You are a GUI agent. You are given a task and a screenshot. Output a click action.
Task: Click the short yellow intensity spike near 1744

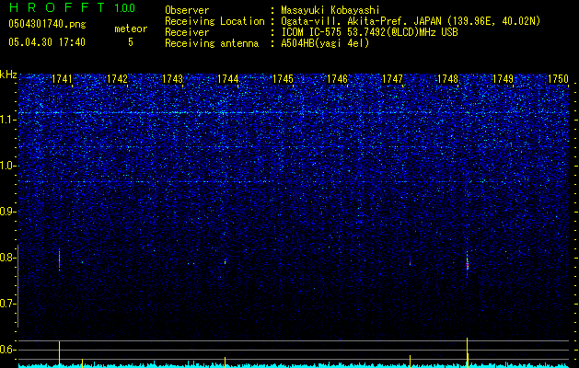tap(225, 362)
